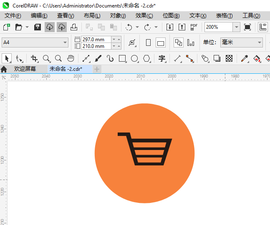The width and height of the screenshot is (270, 225).
Task: Select the Blend effects tool
Action: pyautogui.click(x=205, y=58)
